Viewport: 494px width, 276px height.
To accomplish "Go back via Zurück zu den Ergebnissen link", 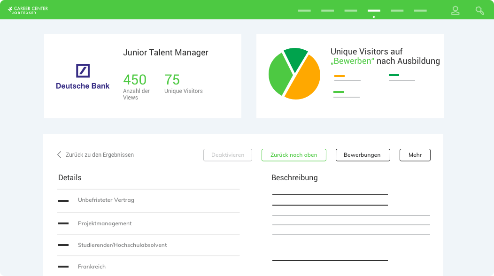I will click(100, 155).
